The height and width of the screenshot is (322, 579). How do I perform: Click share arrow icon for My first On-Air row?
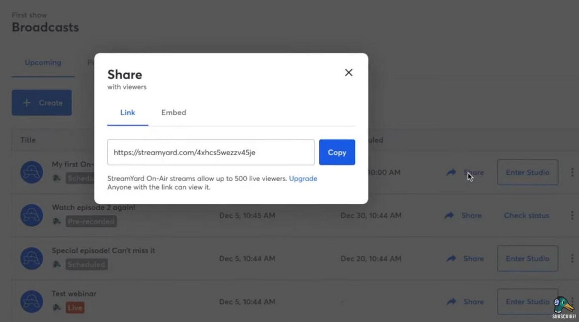tap(451, 172)
